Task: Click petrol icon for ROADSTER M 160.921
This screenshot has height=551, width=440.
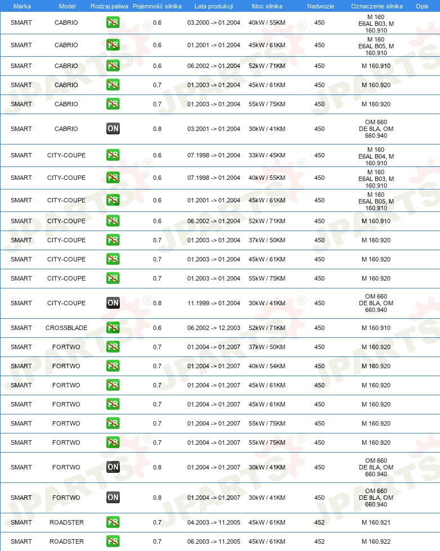Action: (x=113, y=522)
